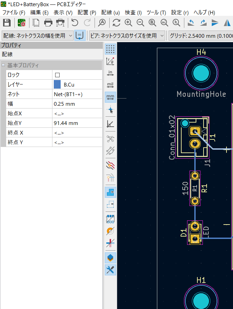Toggle polar coordinates display
The width and height of the screenshot is (233, 309).
click(110, 61)
